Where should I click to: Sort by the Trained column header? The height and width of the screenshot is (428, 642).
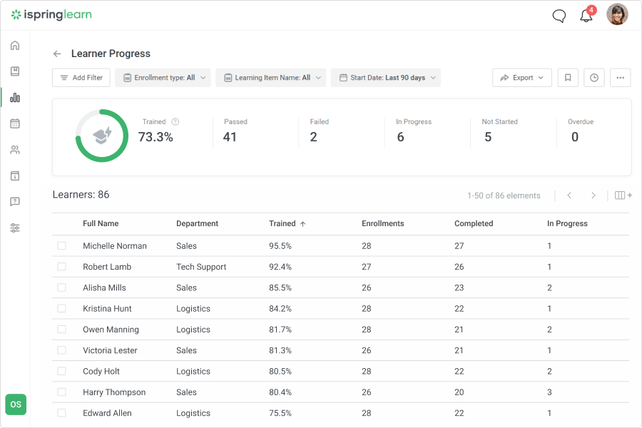[283, 223]
